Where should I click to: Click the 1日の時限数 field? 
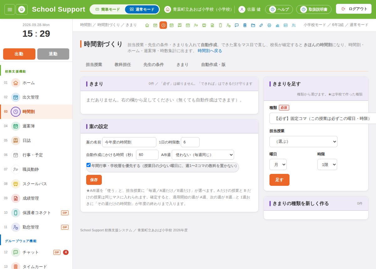(190, 142)
